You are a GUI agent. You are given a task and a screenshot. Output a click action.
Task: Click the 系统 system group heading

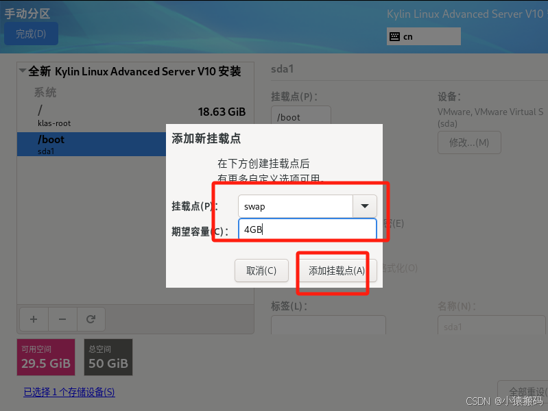click(45, 92)
